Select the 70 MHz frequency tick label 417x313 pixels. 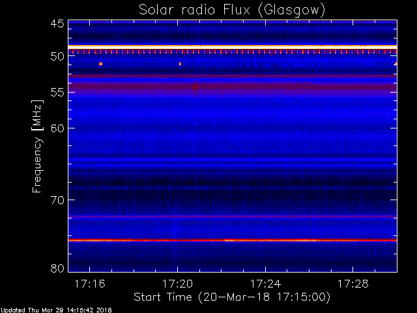click(x=57, y=200)
